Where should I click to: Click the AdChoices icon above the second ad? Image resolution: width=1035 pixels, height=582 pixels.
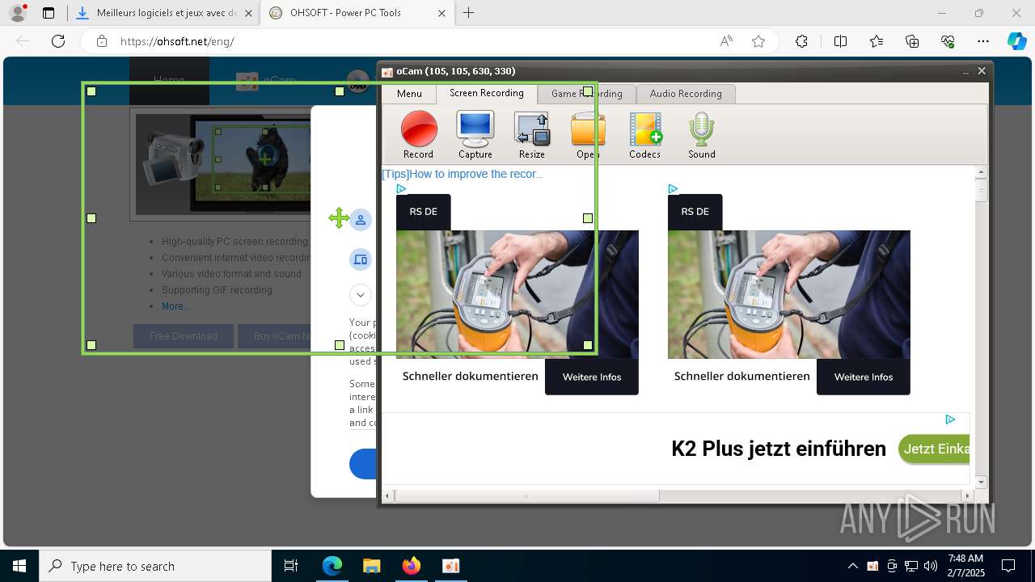coord(673,188)
